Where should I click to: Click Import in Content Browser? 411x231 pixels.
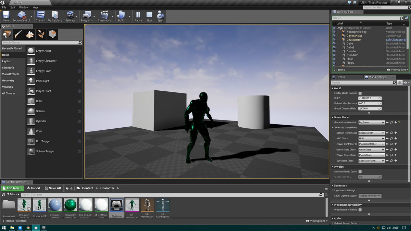point(33,188)
